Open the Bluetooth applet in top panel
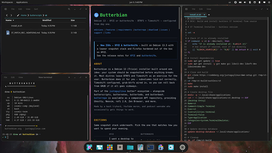The width and height of the screenshot is (272, 153). [x=250, y=2]
